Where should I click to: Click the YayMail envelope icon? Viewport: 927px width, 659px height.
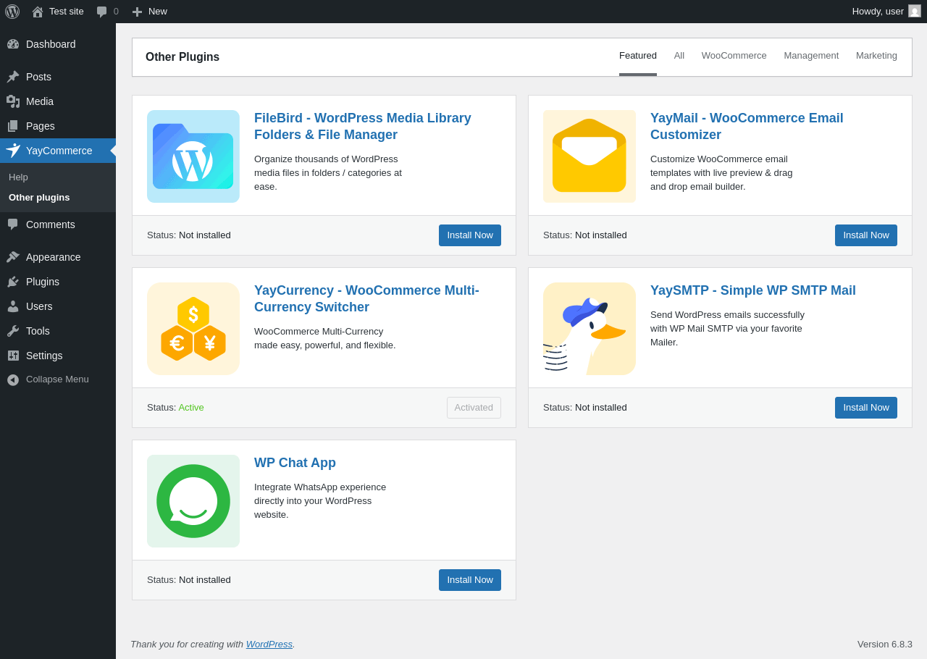(x=590, y=156)
